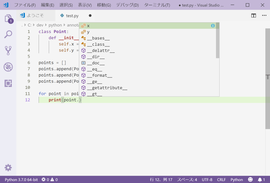The height and width of the screenshot is (183, 270).
Task: Select __eq__ in the suggestion list
Action: 148,69
